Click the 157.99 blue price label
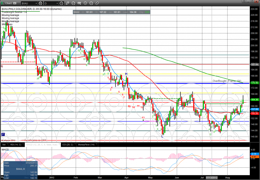This screenshot has height=180, width=260. pos(254,109)
